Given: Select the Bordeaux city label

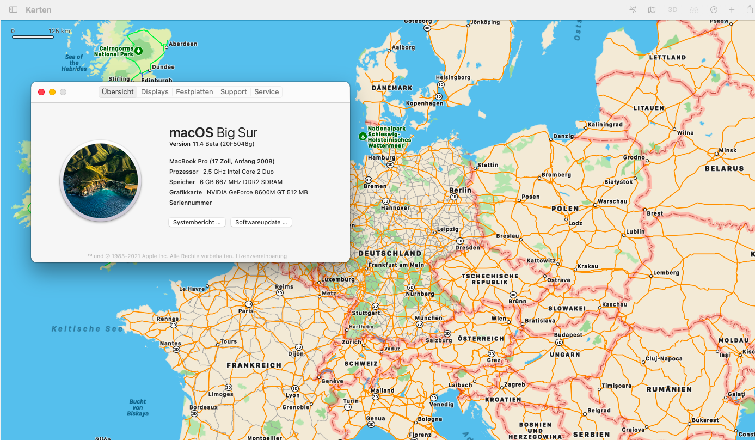Looking at the screenshot, I should (x=203, y=407).
